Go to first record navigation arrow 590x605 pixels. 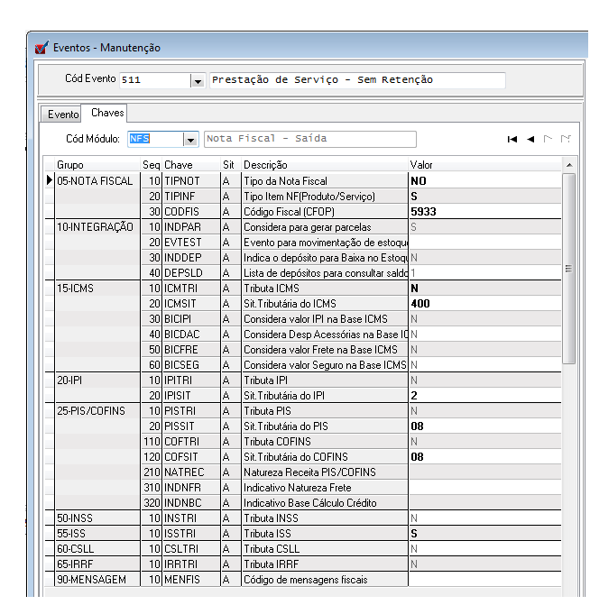[x=512, y=139]
